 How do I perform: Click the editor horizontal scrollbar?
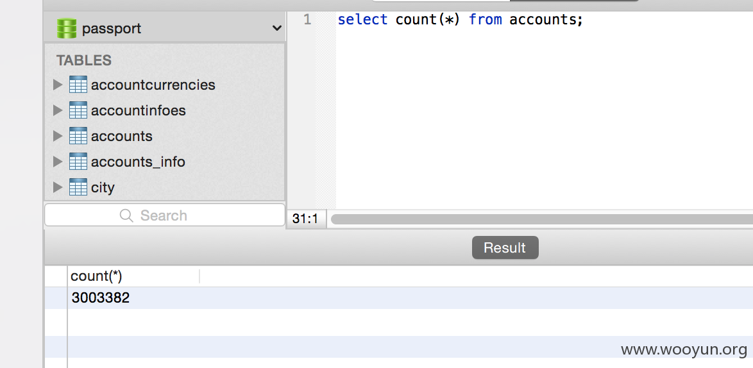coord(542,219)
